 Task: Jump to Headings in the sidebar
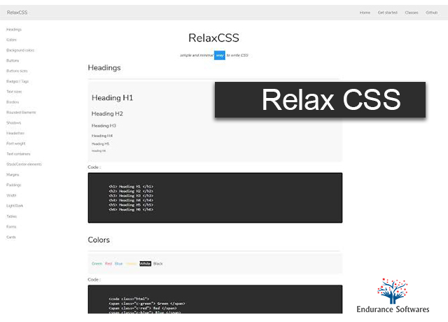pos(14,29)
